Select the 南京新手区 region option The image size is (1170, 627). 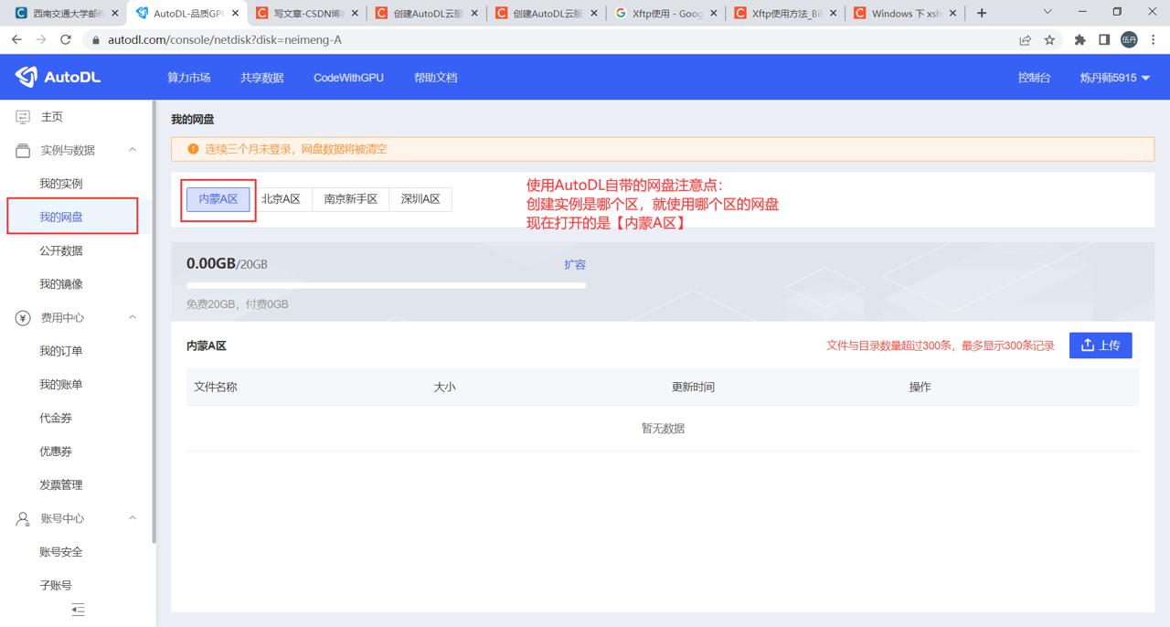click(x=351, y=199)
